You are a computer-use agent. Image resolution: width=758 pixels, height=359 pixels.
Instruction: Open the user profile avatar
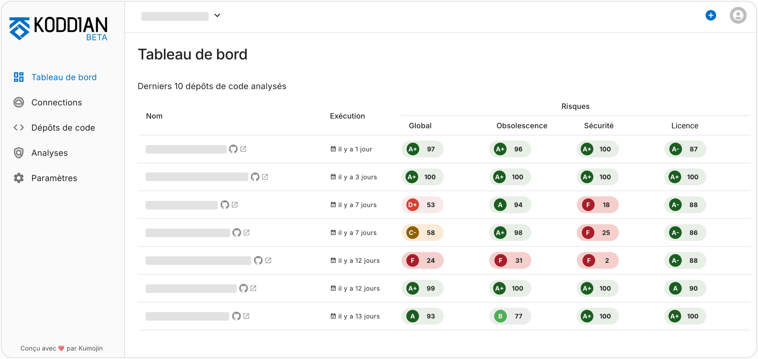738,15
